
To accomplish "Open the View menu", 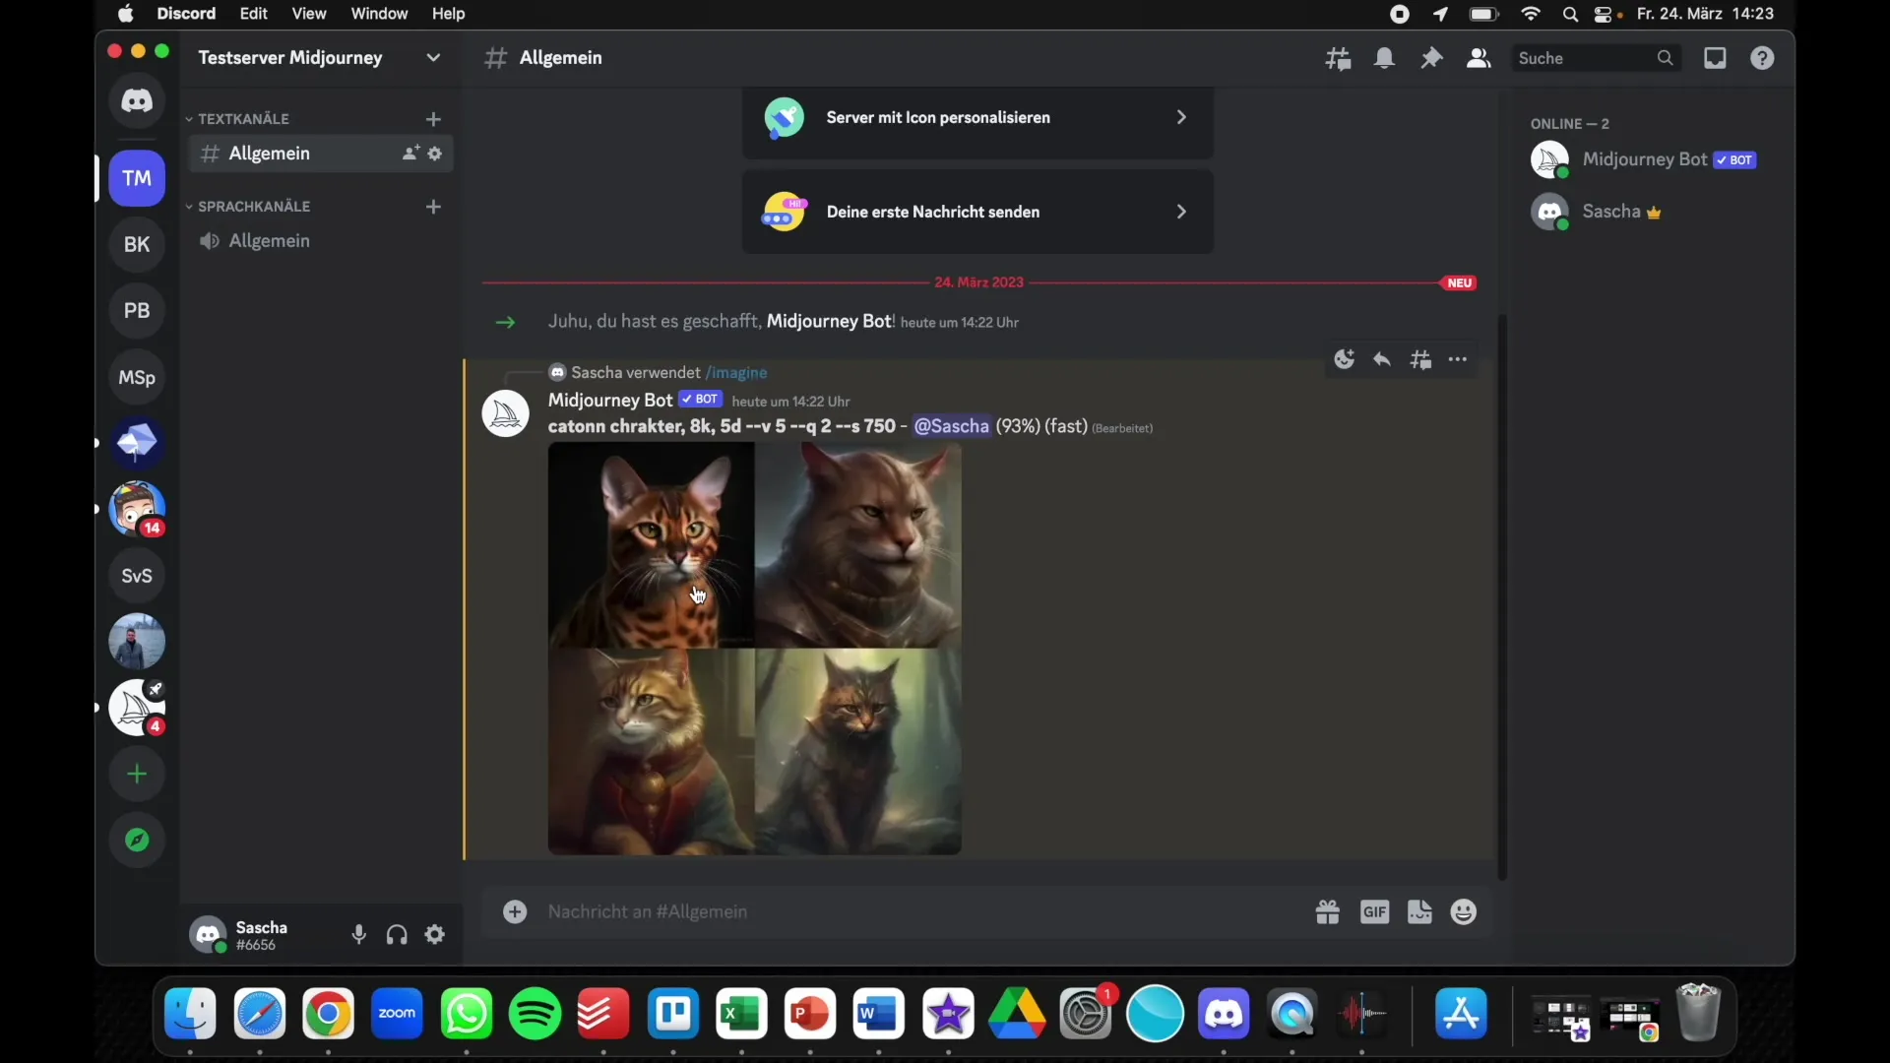I will (309, 14).
